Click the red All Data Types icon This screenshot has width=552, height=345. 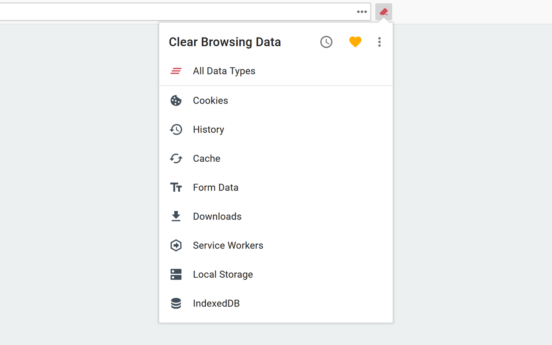176,71
